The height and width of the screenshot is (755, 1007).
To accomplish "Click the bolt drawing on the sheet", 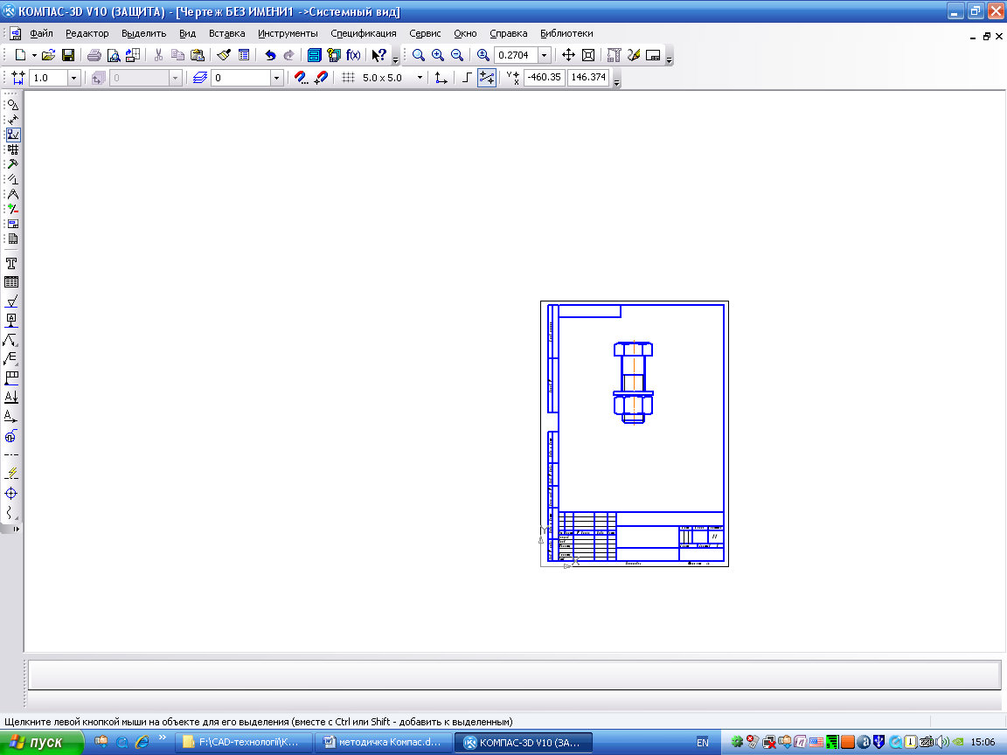I will (x=633, y=384).
